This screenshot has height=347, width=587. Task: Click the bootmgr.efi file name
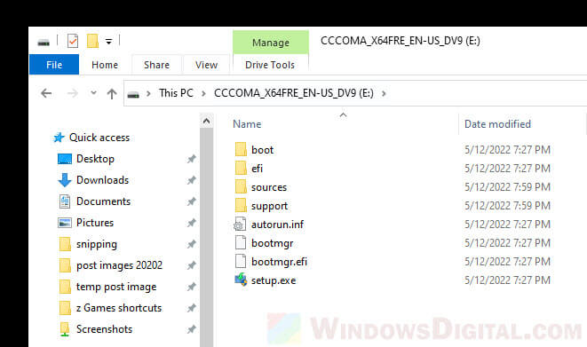click(279, 262)
